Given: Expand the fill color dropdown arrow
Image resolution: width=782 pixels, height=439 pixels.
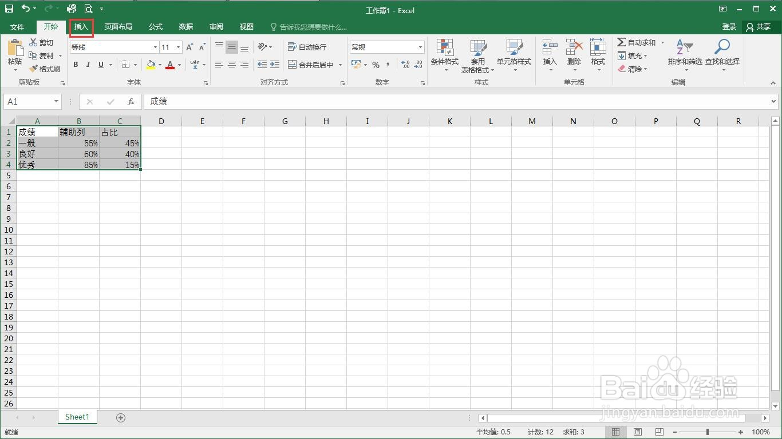Looking at the screenshot, I should [160, 65].
